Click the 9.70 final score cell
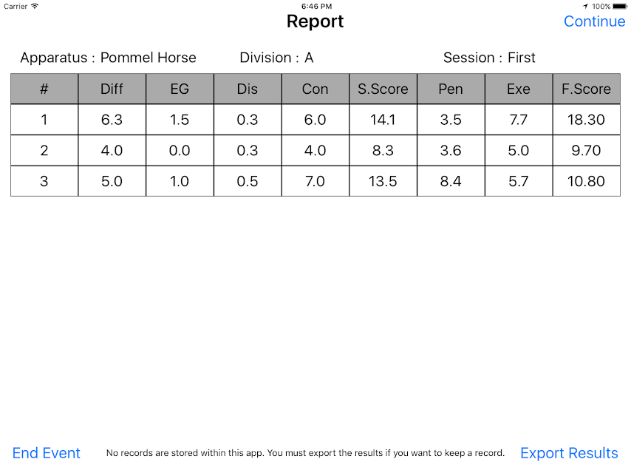This screenshot has width=631, height=473. 587,151
